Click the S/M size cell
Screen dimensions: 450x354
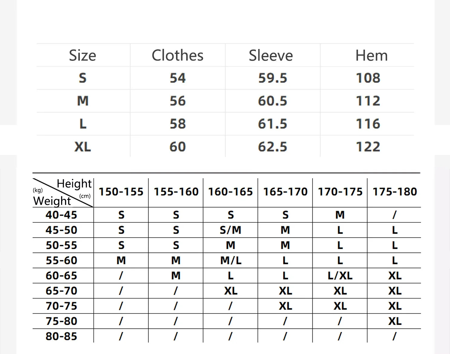[230, 230]
